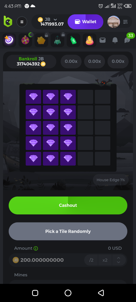Reveal the top-right unrevealed tile
Screen dimensions: 136x302
pos(103,97)
